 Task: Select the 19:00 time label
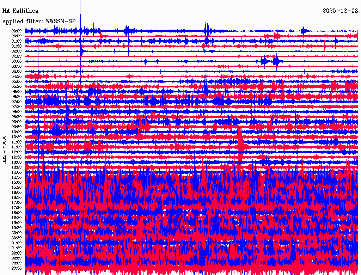click(x=17, y=223)
